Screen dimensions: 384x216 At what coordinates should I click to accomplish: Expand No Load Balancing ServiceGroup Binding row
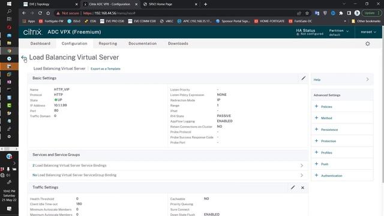(168, 175)
